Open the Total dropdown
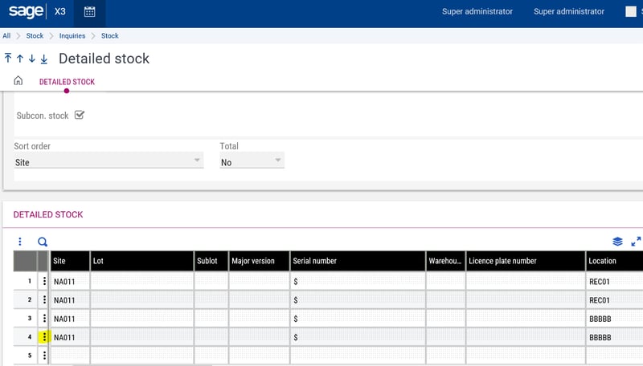The width and height of the screenshot is (643, 366). 252,162
